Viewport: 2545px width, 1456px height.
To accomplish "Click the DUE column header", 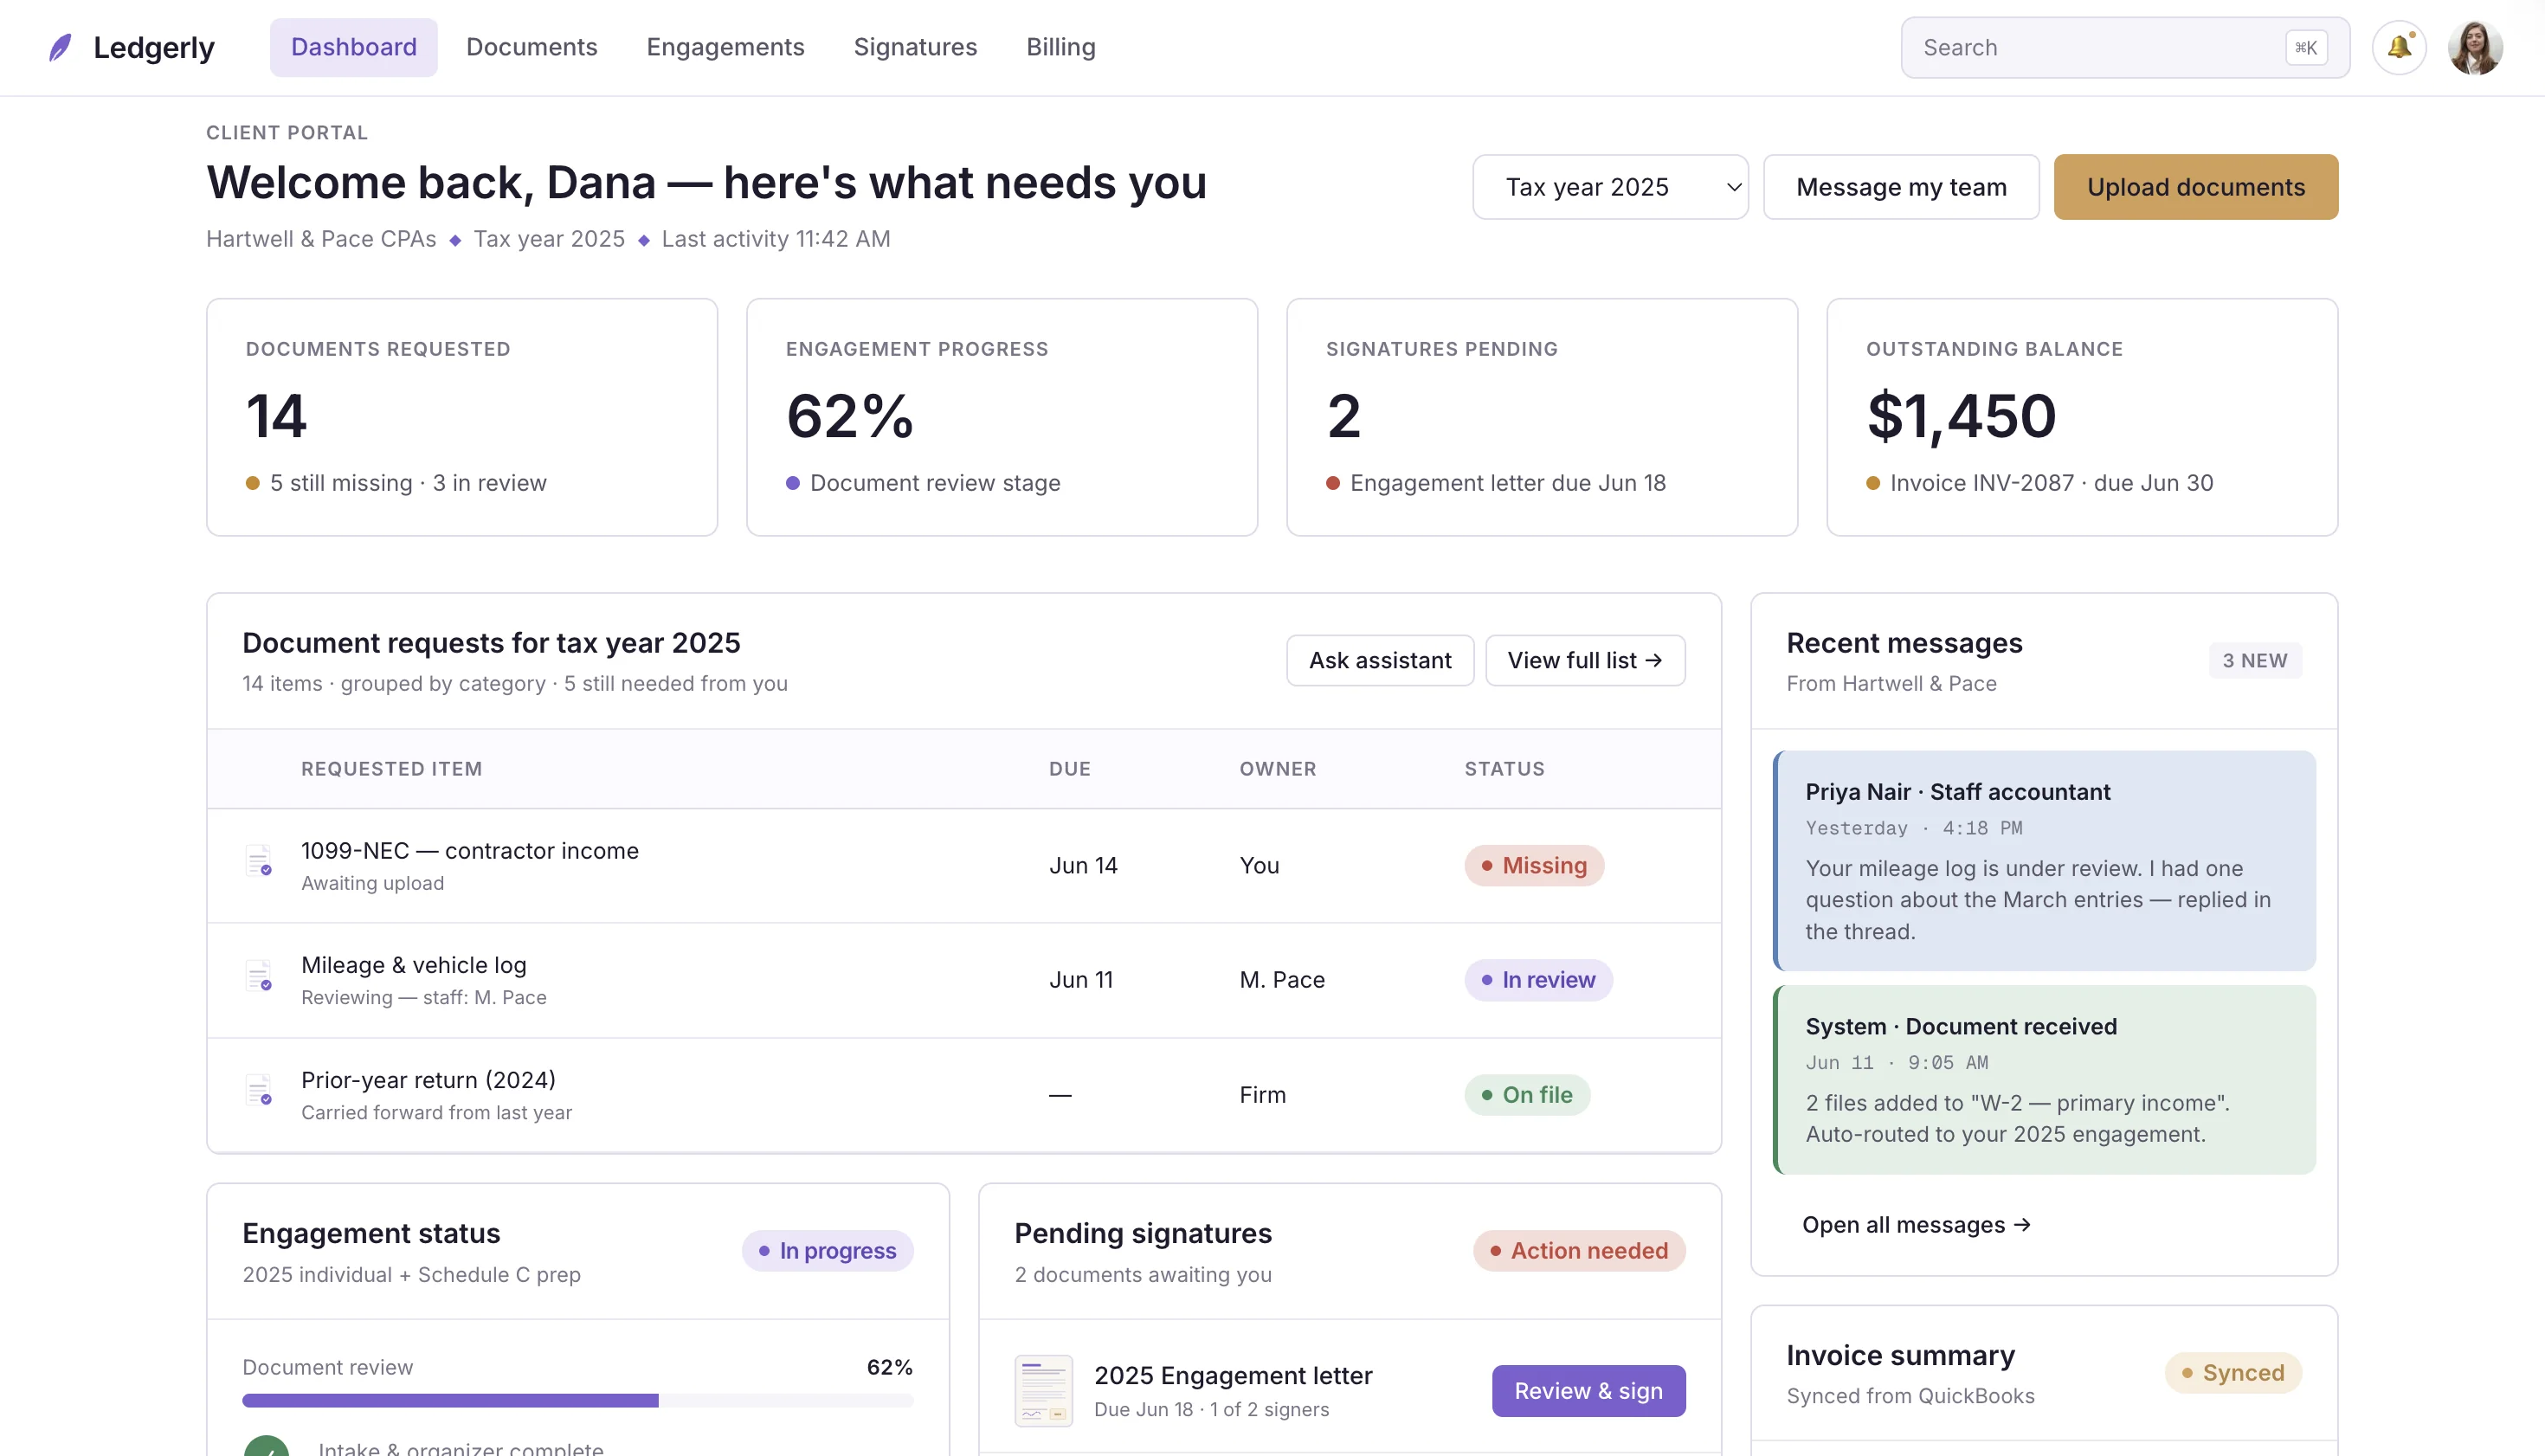I will point(1070,768).
